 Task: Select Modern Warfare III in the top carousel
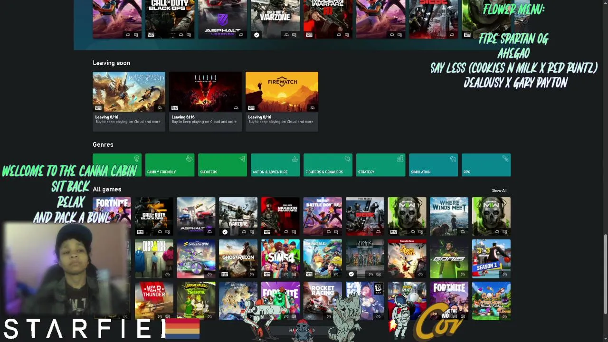[x=328, y=19]
